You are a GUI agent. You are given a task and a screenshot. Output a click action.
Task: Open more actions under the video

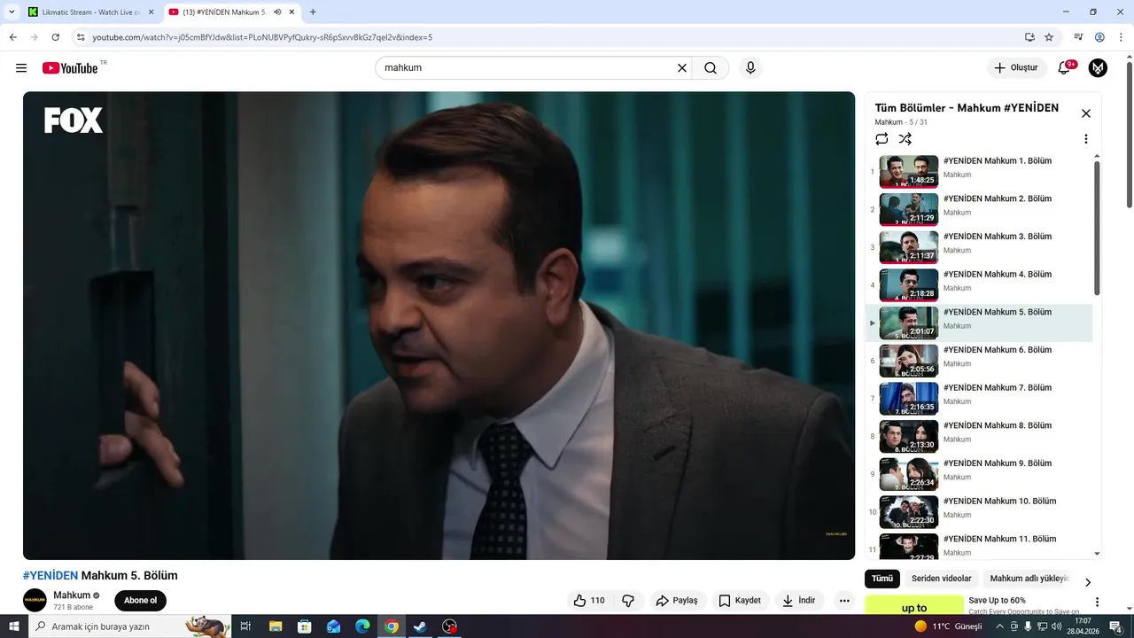844,601
